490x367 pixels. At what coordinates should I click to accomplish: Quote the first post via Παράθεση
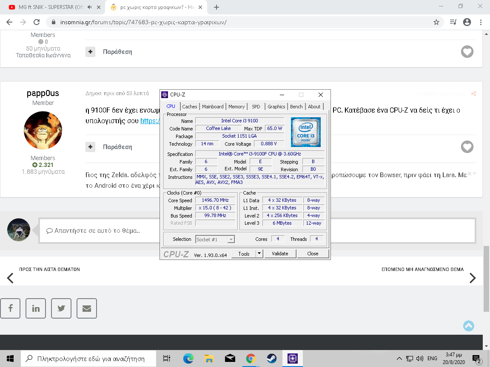point(117,52)
